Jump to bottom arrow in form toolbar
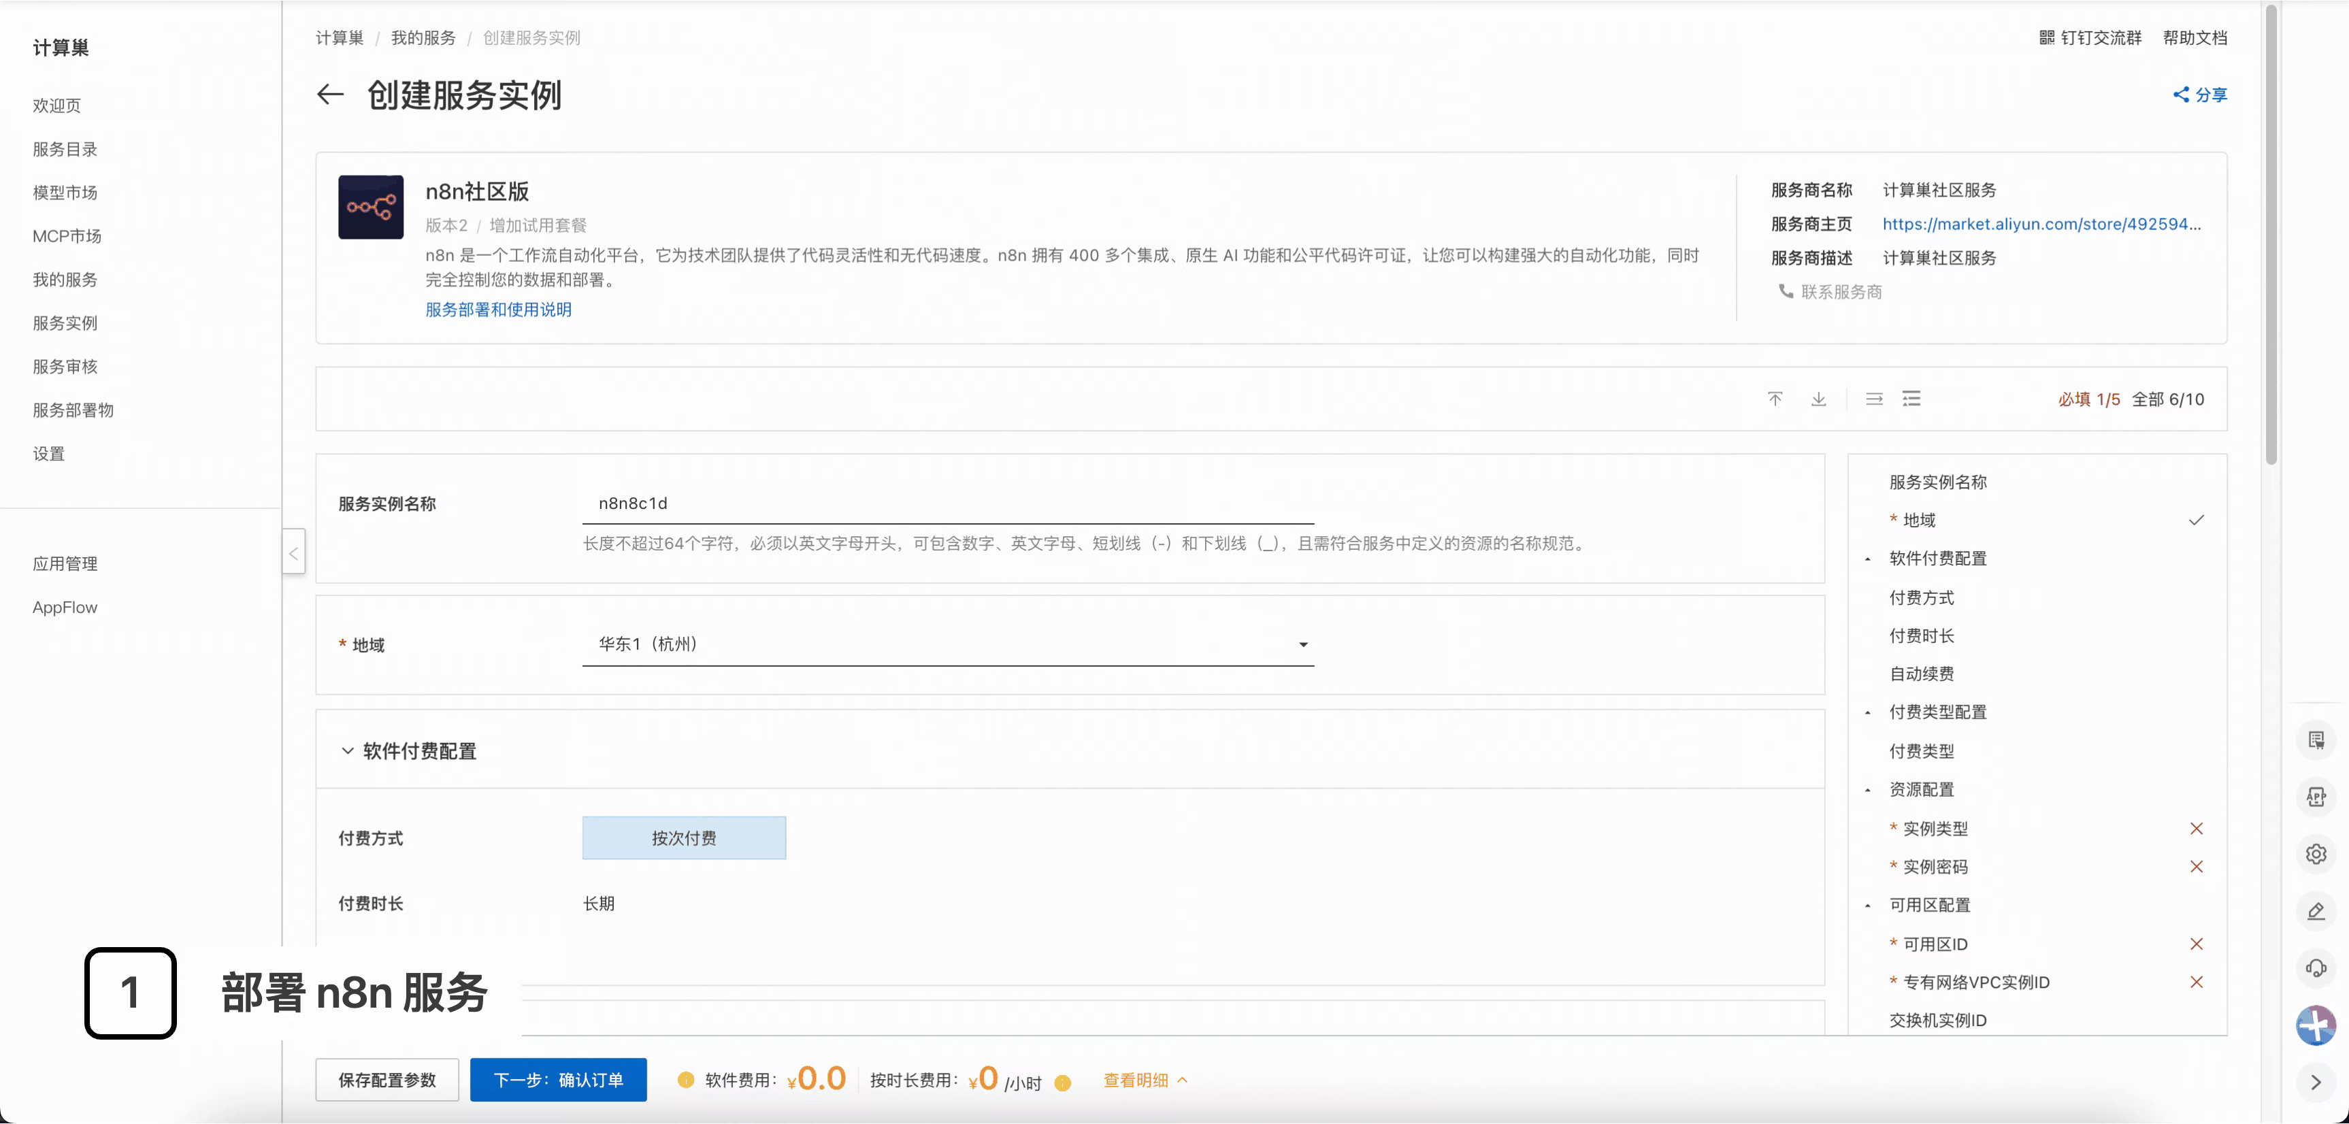The image size is (2349, 1124). click(1818, 399)
